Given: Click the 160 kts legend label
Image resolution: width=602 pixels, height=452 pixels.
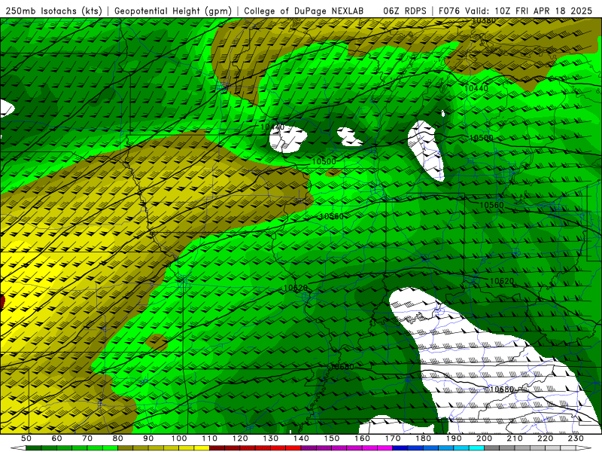Looking at the screenshot, I should click(x=362, y=438).
